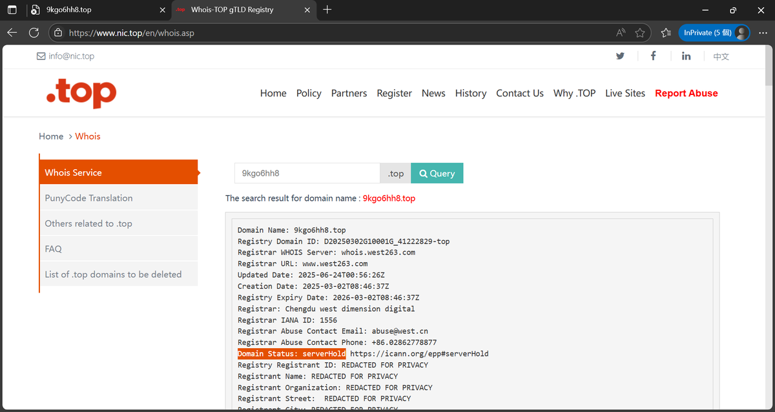775x412 pixels.
Task: Switch to the 9kgo6hh8.top browser tab
Action: click(98, 10)
